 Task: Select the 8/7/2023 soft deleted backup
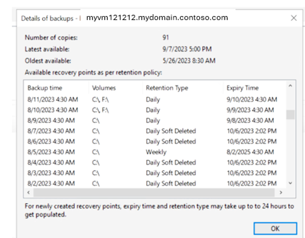[x=51, y=131]
